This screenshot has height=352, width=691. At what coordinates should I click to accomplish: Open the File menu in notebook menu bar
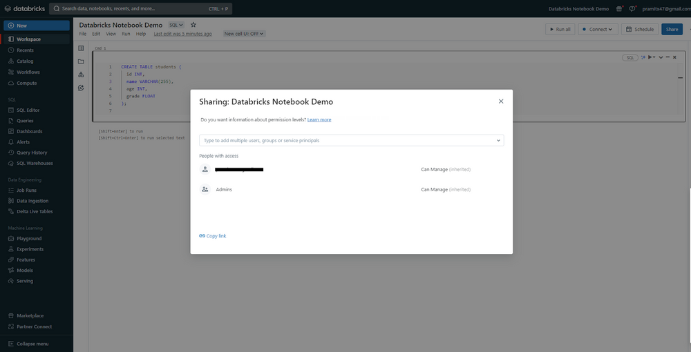coord(83,34)
